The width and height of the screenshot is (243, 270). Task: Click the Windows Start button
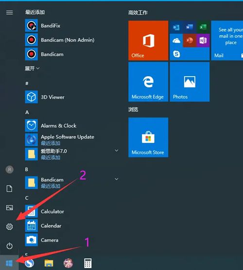(9, 263)
